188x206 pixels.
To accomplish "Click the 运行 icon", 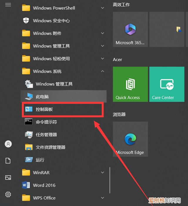I will coord(29,160).
